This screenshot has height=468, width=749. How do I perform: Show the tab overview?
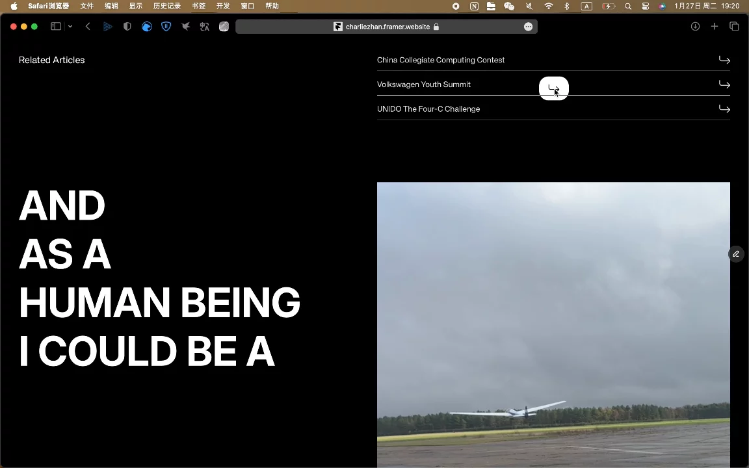(x=734, y=27)
